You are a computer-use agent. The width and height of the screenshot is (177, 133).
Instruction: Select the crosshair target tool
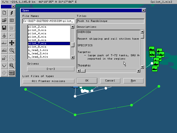[4, 73]
